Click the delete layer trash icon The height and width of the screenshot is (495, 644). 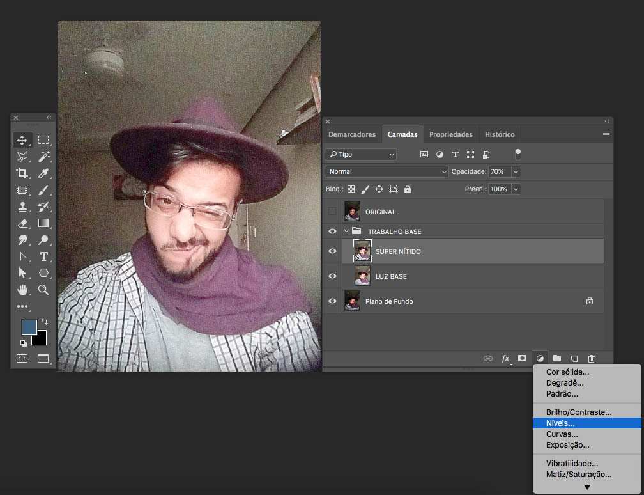591,359
